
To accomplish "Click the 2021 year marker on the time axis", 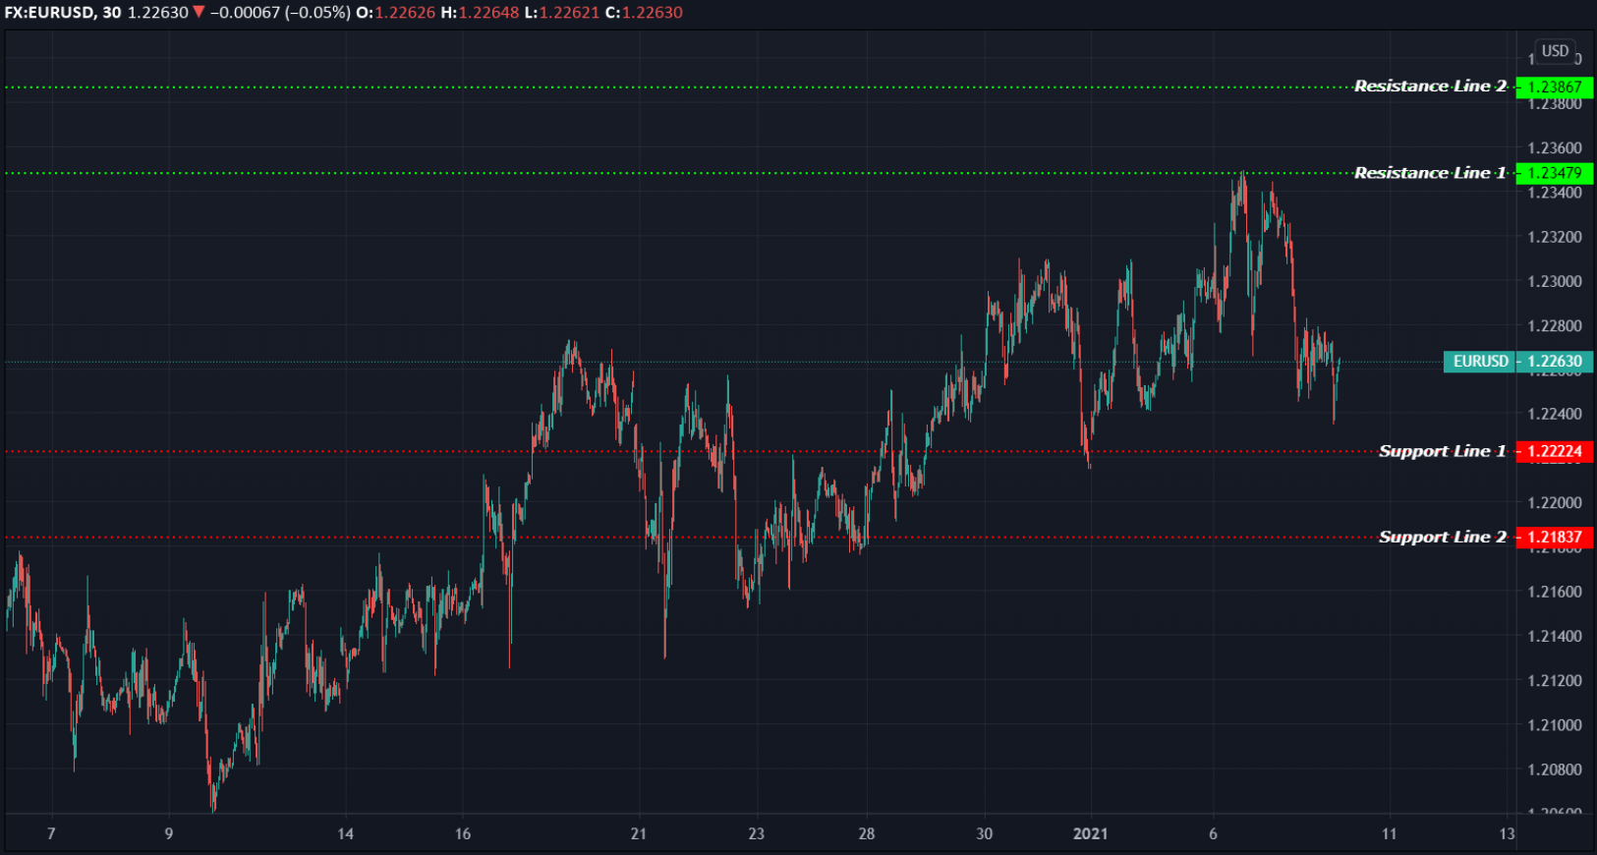I will [x=1090, y=833].
